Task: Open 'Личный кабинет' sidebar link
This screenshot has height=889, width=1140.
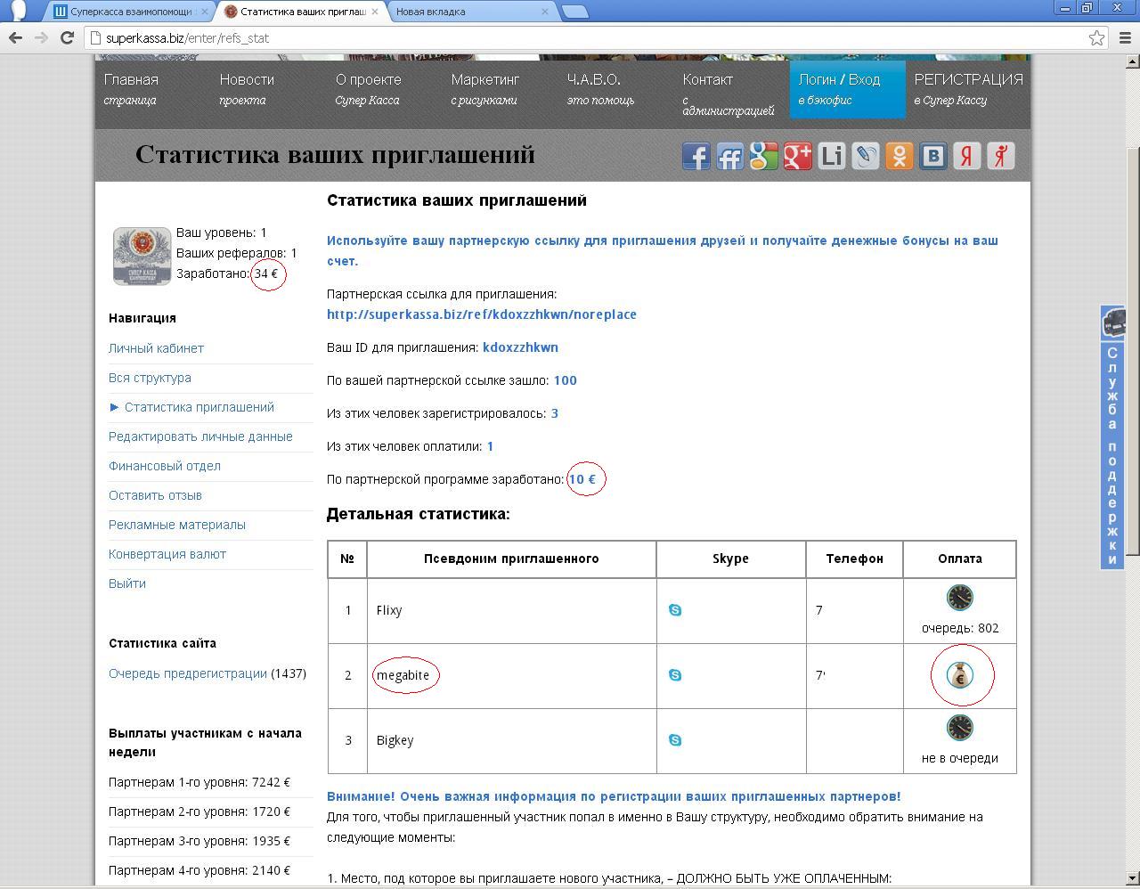Action: point(156,348)
